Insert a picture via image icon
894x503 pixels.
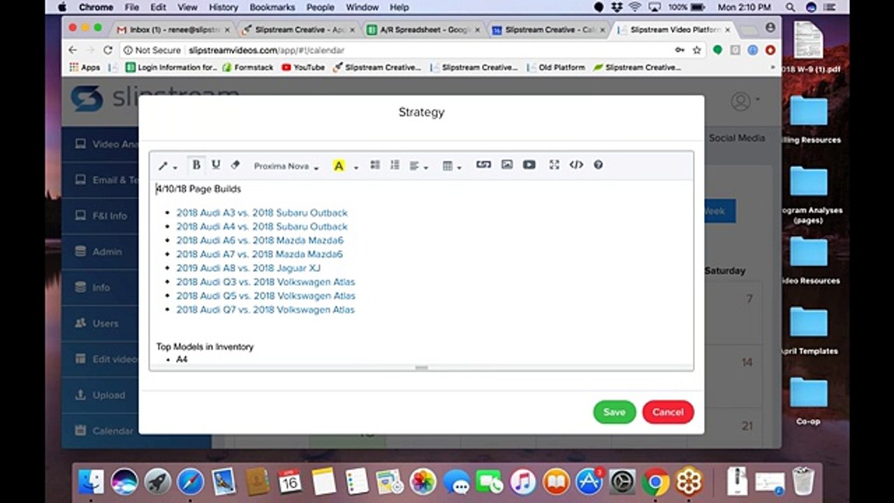tap(507, 165)
